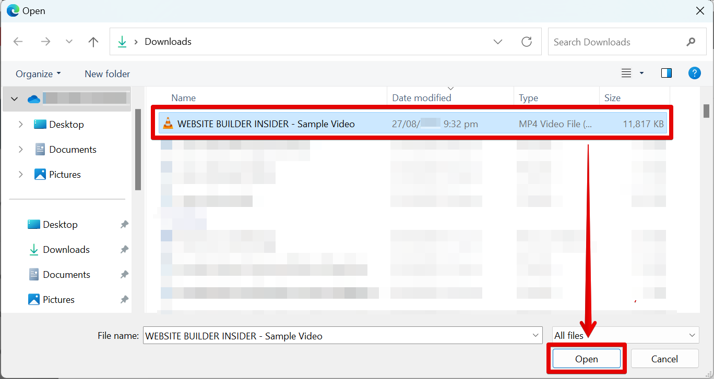Viewport: 714px width, 379px height.
Task: Click the green Downloads icon in address bar
Action: coord(122,42)
